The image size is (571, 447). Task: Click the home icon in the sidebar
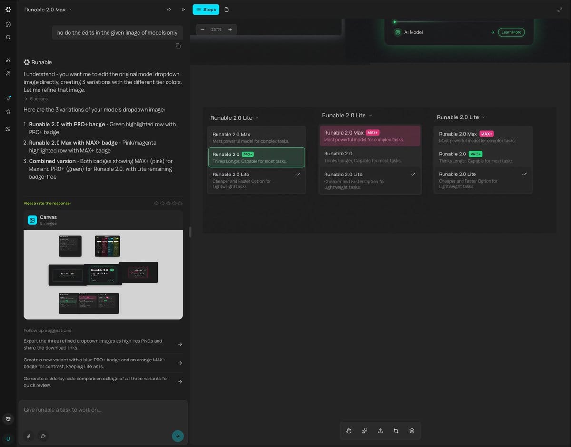(8, 24)
